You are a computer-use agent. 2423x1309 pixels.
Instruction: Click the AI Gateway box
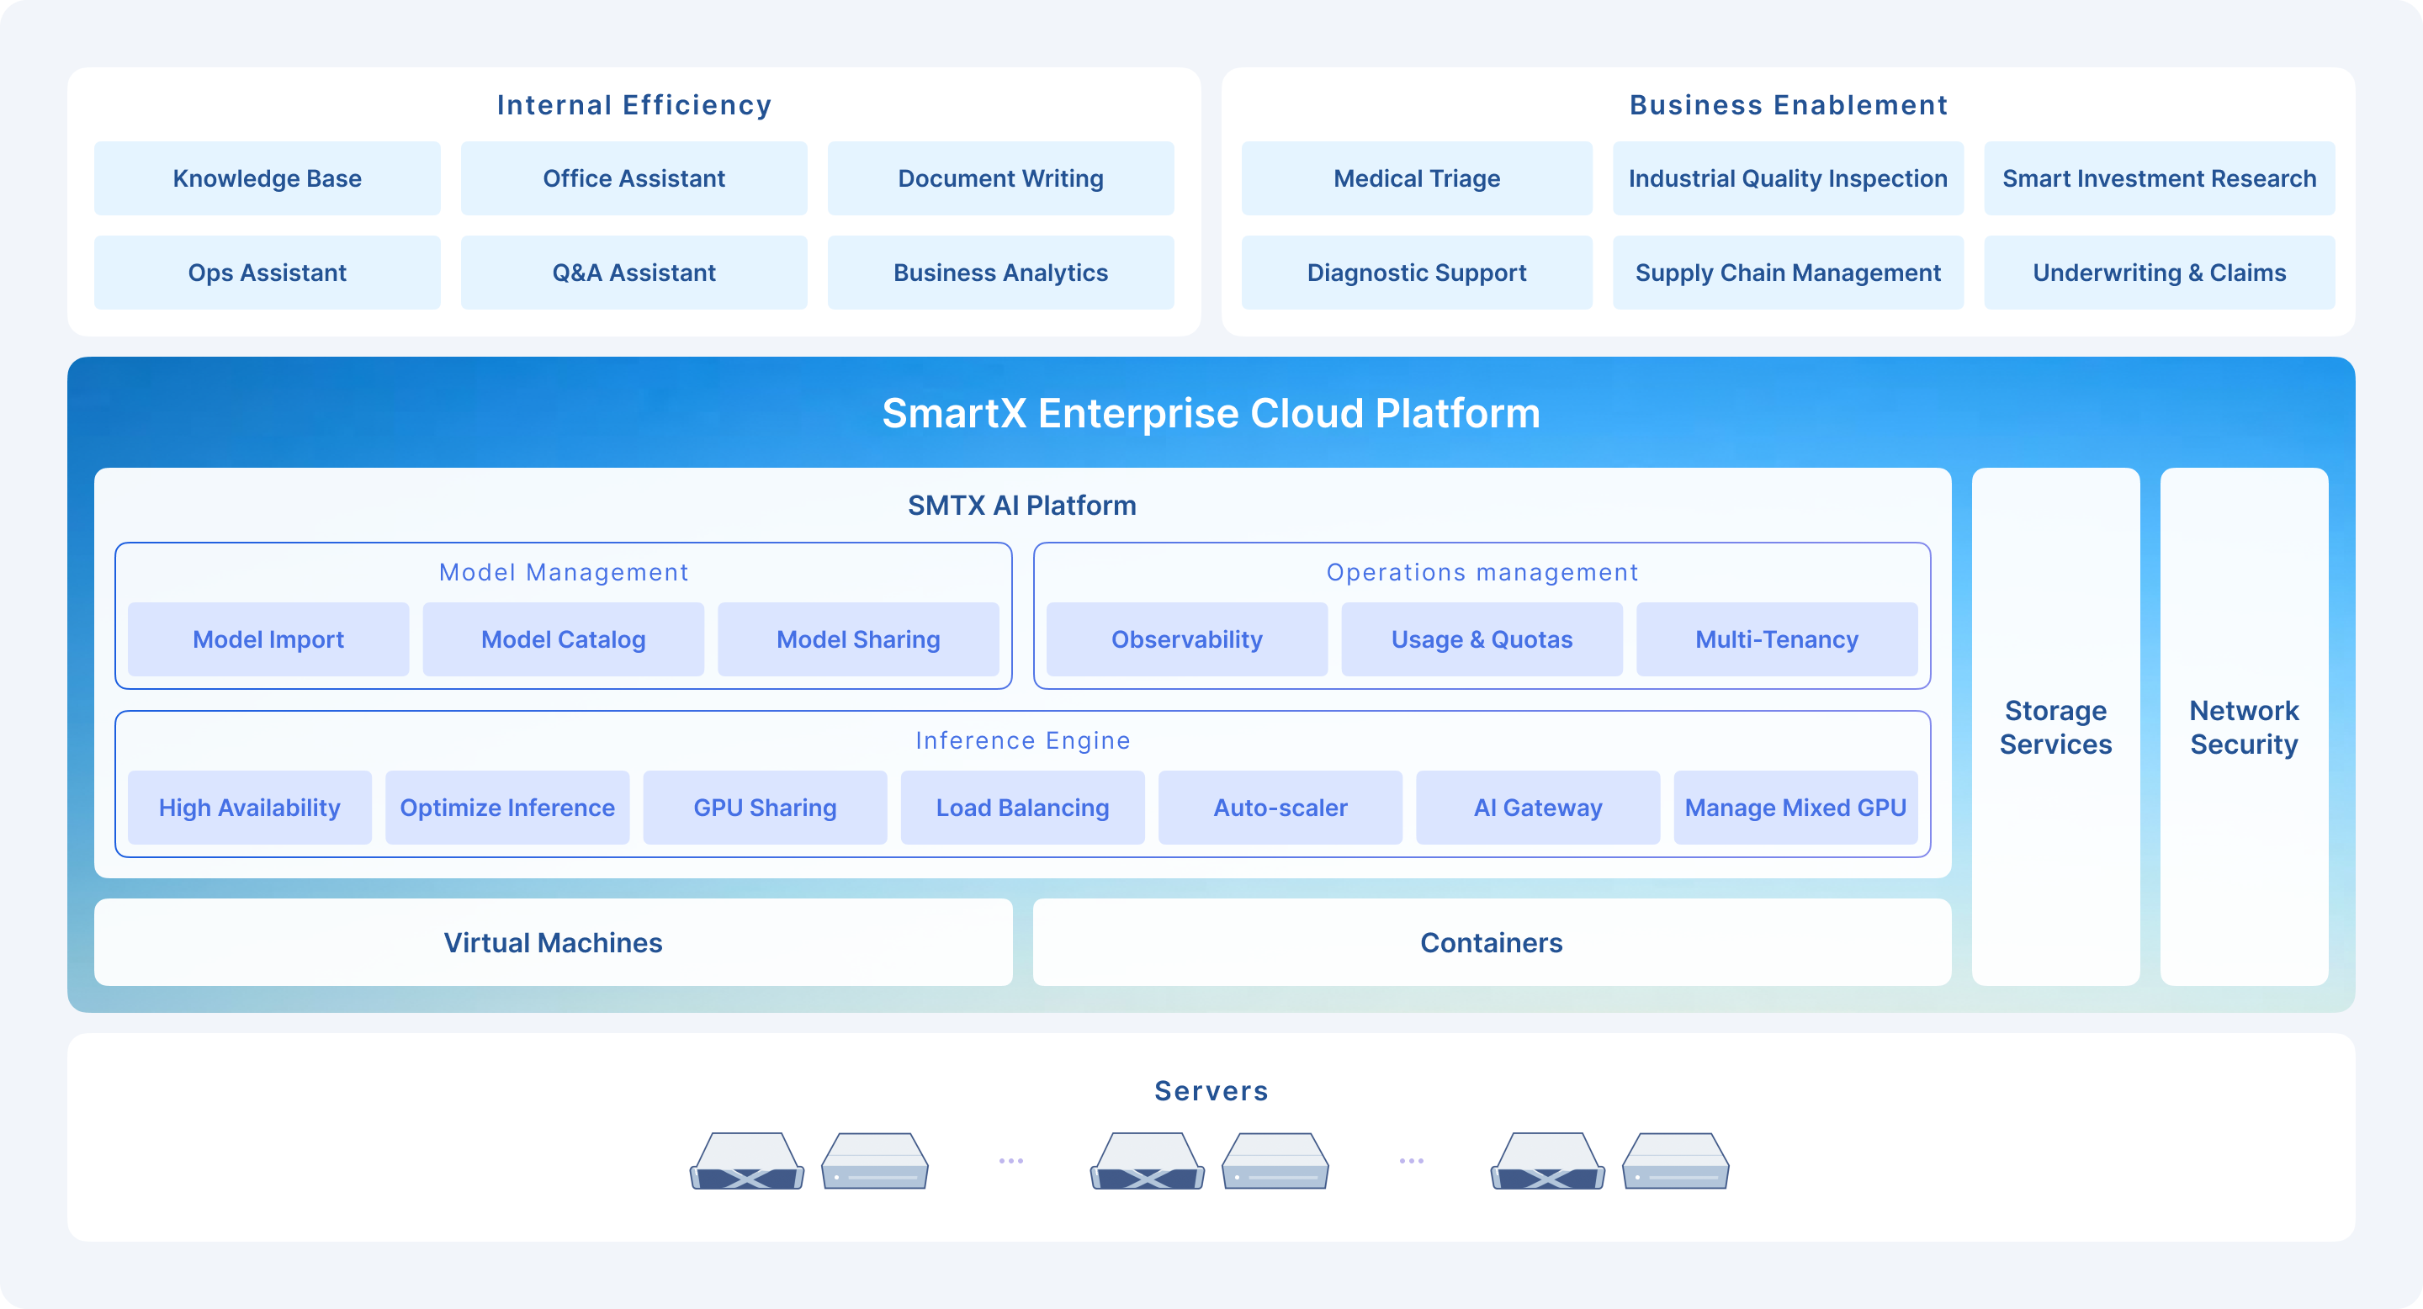pos(1538,808)
